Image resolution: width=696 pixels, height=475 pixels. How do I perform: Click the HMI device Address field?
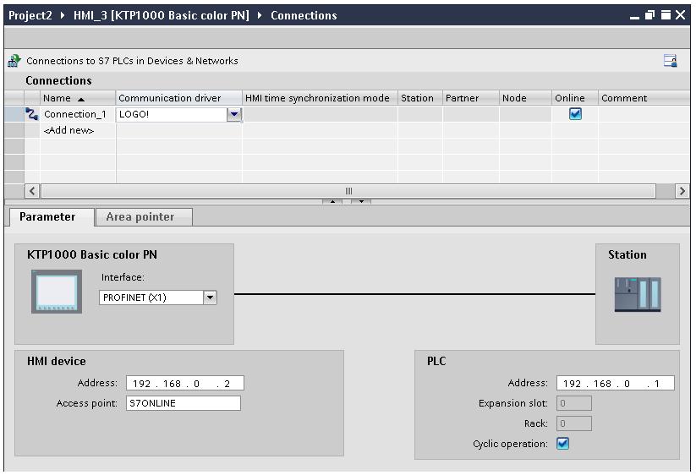click(x=184, y=383)
